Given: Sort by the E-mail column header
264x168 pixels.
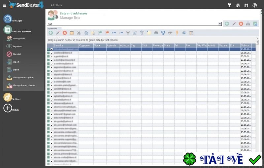Looking at the screenshot, I should tap(66, 46).
